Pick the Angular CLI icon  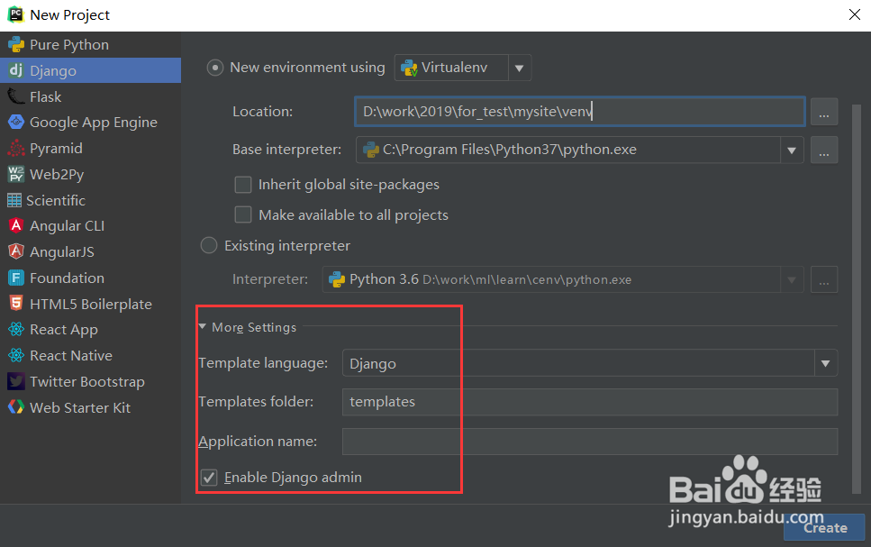16,225
